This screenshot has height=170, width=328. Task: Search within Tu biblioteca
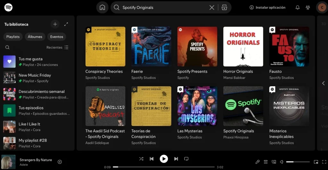pyautogui.click(x=7, y=47)
